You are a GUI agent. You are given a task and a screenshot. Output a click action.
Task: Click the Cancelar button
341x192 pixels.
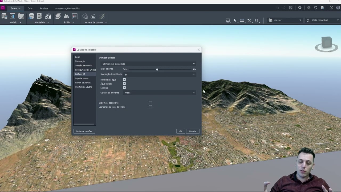(193, 131)
